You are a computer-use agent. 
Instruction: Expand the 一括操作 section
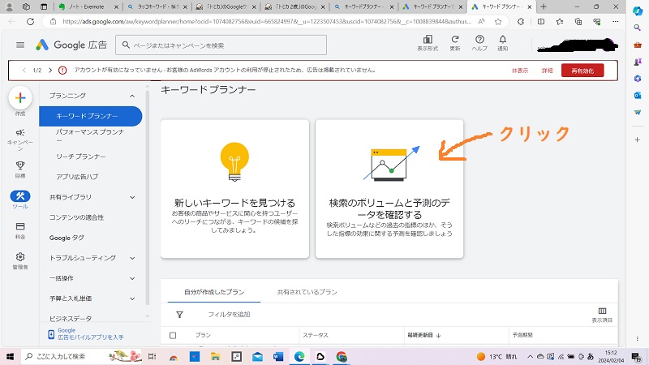132,278
